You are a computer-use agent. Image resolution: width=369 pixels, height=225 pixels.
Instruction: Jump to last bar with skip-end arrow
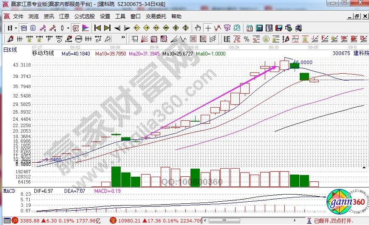point(107,28)
